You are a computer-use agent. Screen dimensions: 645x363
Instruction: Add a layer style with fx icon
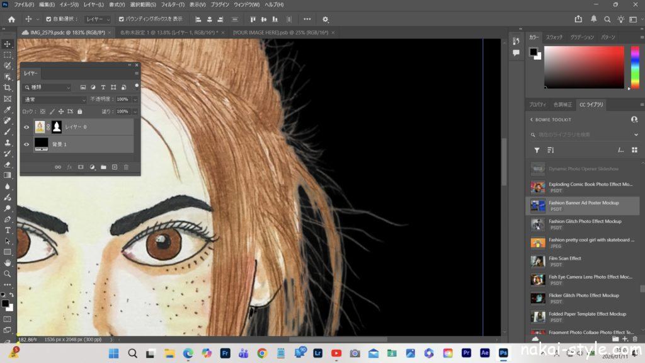click(69, 167)
